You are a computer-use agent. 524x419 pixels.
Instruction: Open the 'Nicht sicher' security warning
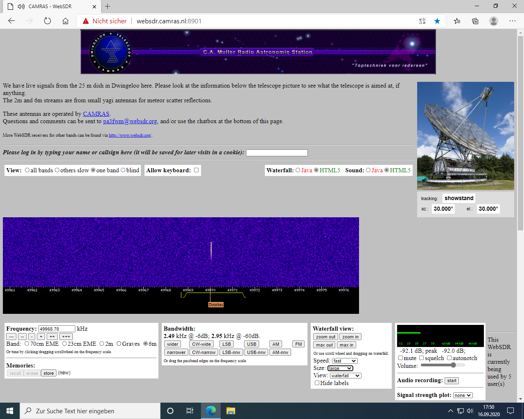105,21
